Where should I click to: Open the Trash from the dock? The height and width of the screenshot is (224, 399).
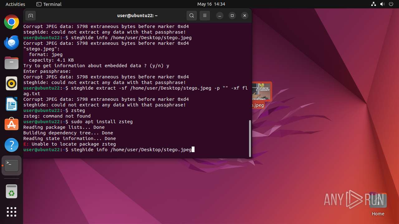pyautogui.click(x=12, y=191)
